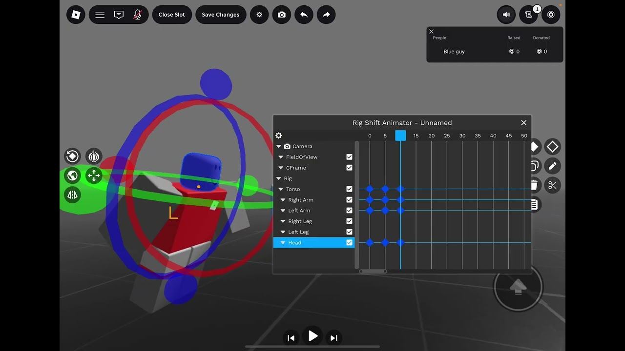Viewport: 625px width, 351px height.
Task: Select Right Arm keyframe at frame 0
Action: [x=370, y=200]
